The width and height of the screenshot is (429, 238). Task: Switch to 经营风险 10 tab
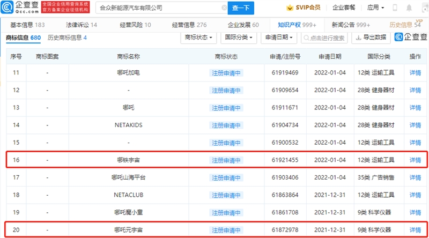[x=135, y=25]
